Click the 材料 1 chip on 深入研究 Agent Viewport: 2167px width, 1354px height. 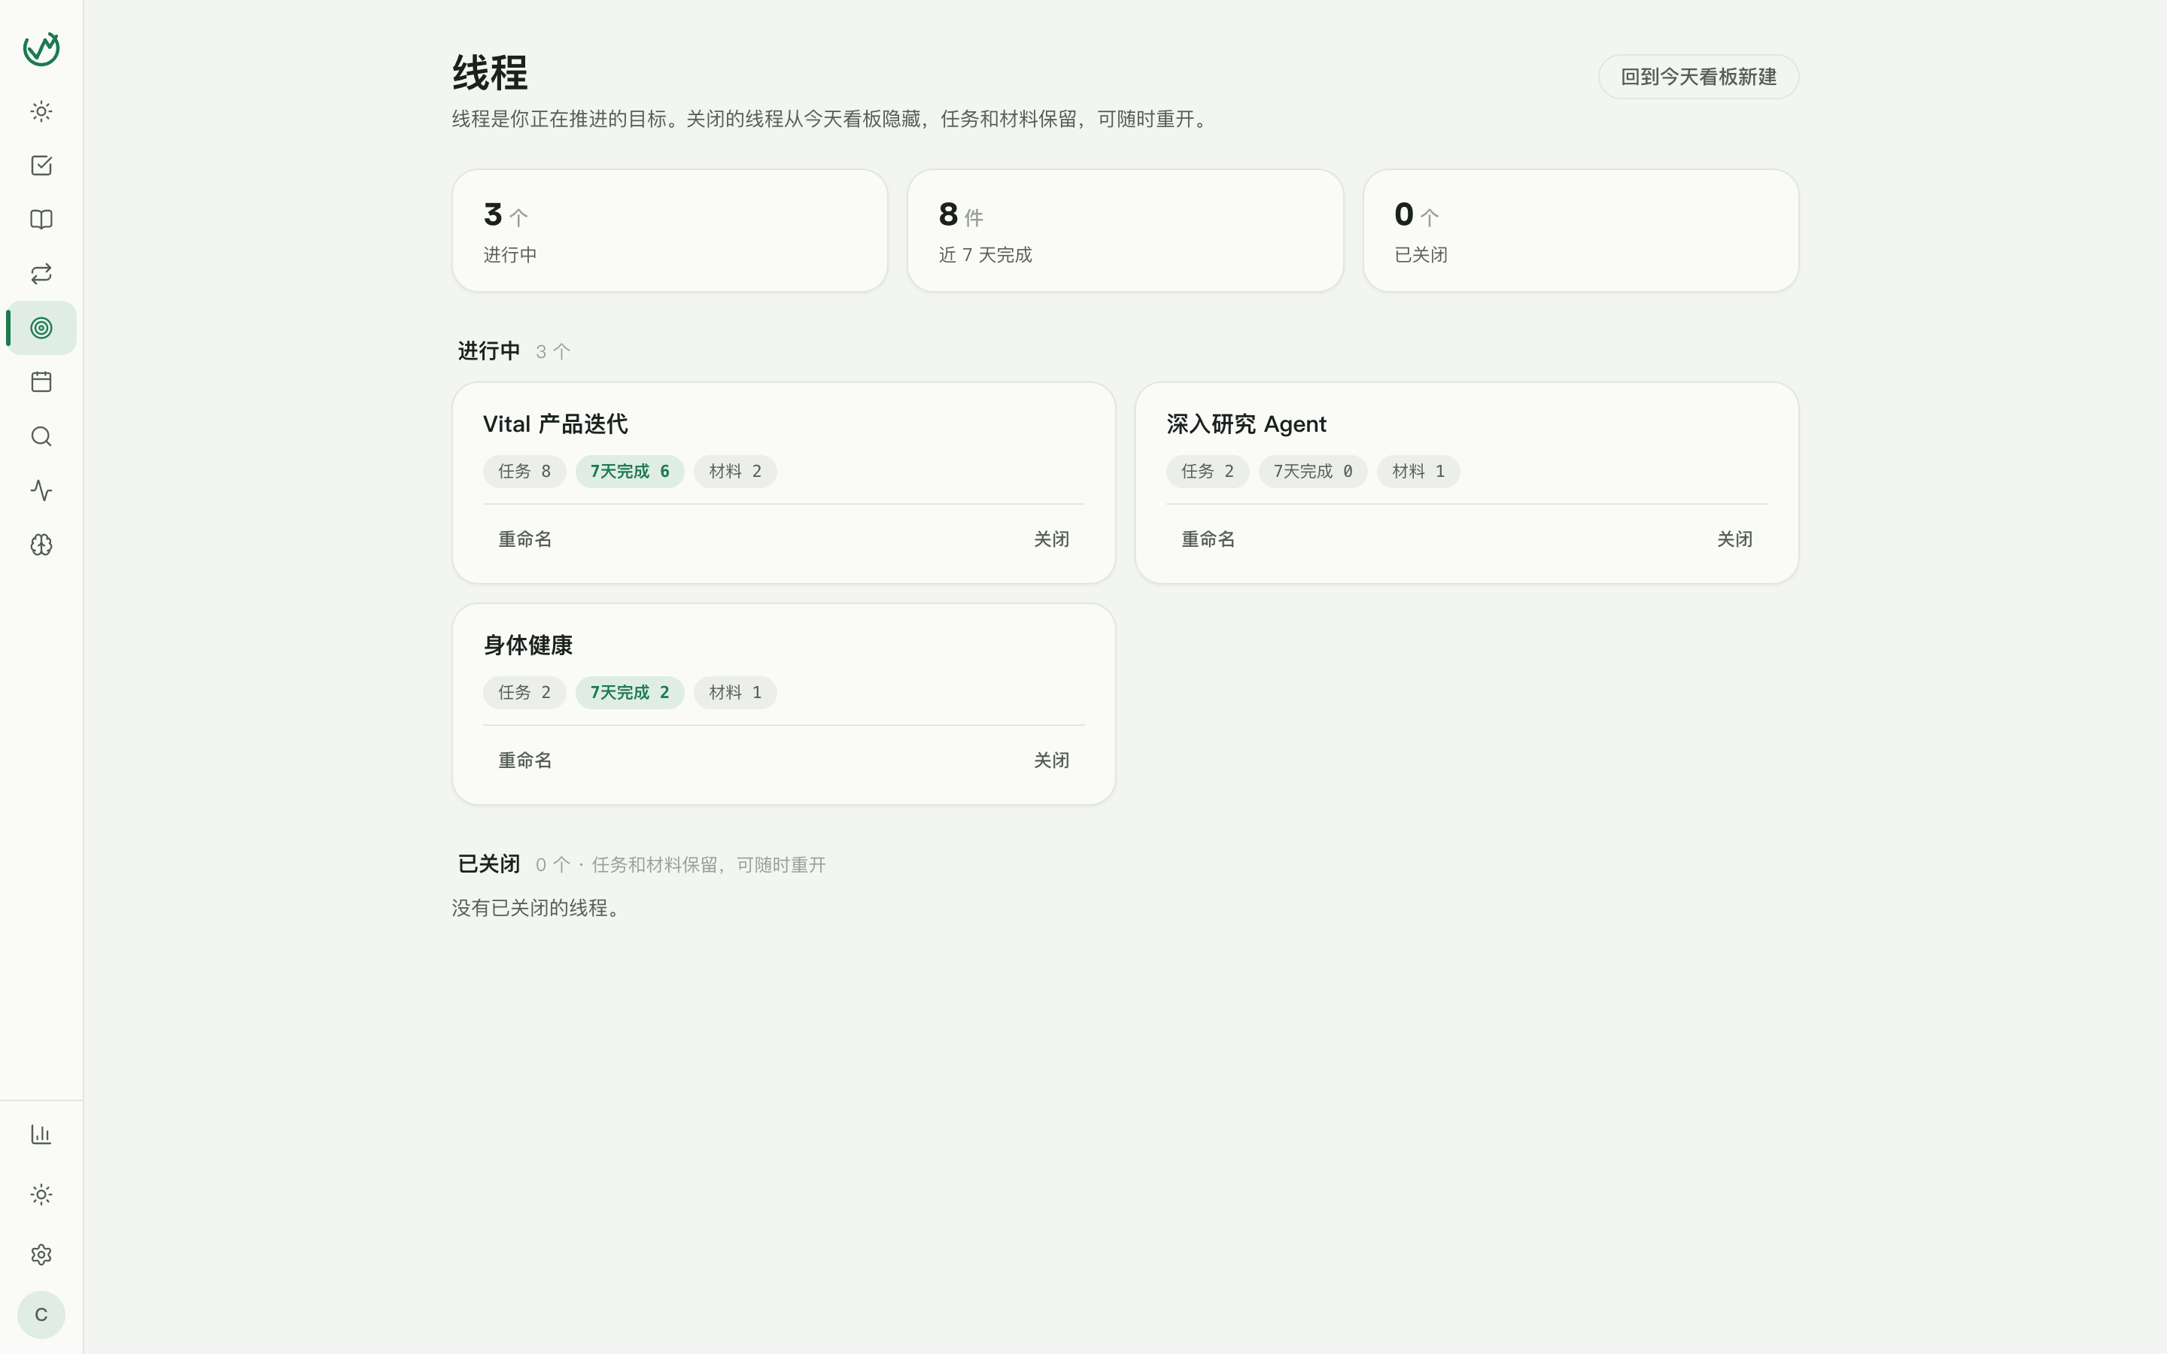[1418, 472]
